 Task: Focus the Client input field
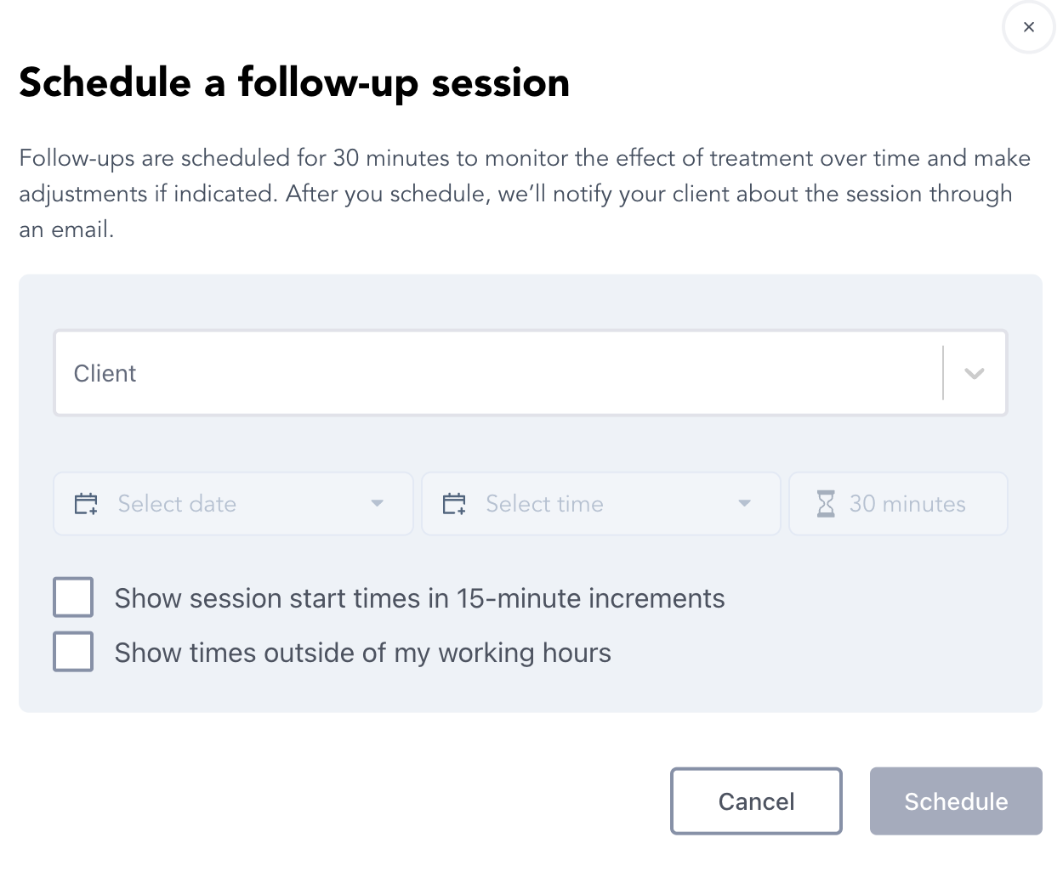pyautogui.click(x=493, y=373)
